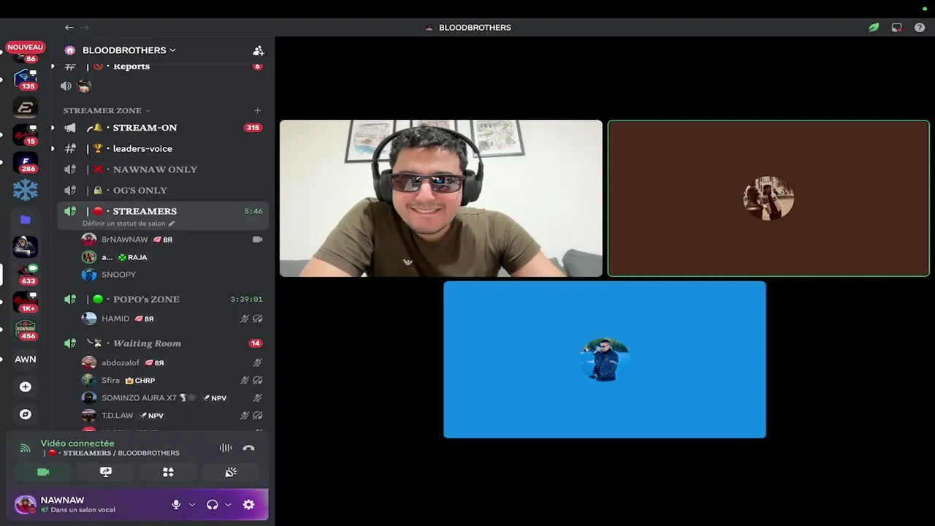The height and width of the screenshot is (526, 935).
Task: Invite people via the add-member icon
Action: coord(258,50)
